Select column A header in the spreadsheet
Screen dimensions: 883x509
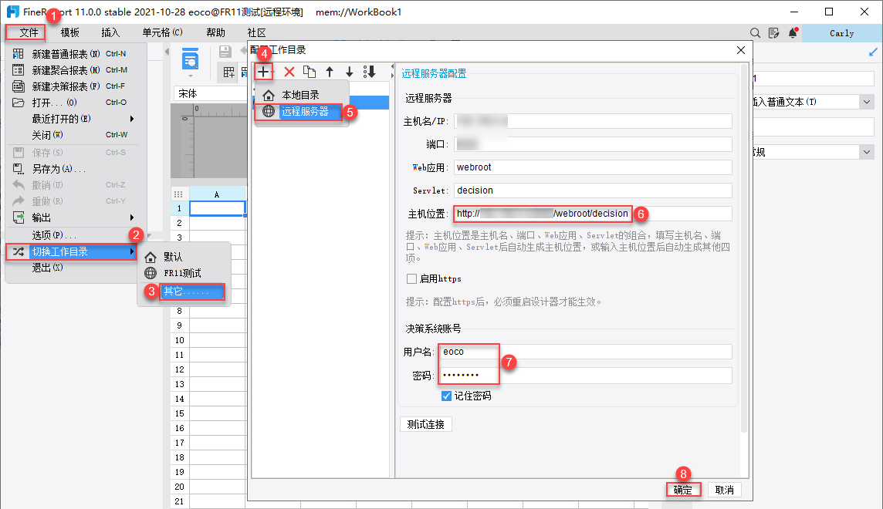[x=218, y=194]
